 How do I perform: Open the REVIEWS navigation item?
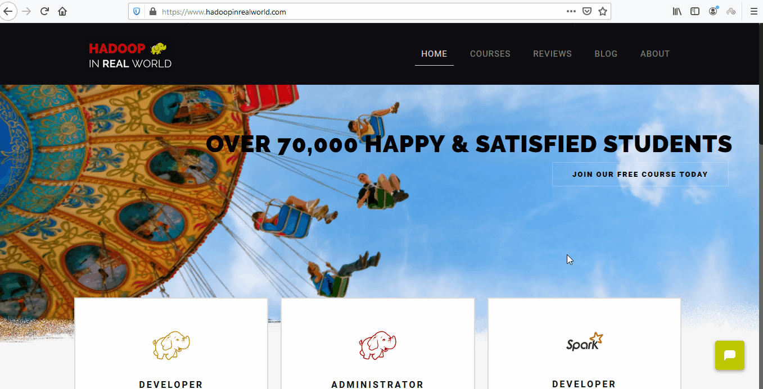click(552, 54)
